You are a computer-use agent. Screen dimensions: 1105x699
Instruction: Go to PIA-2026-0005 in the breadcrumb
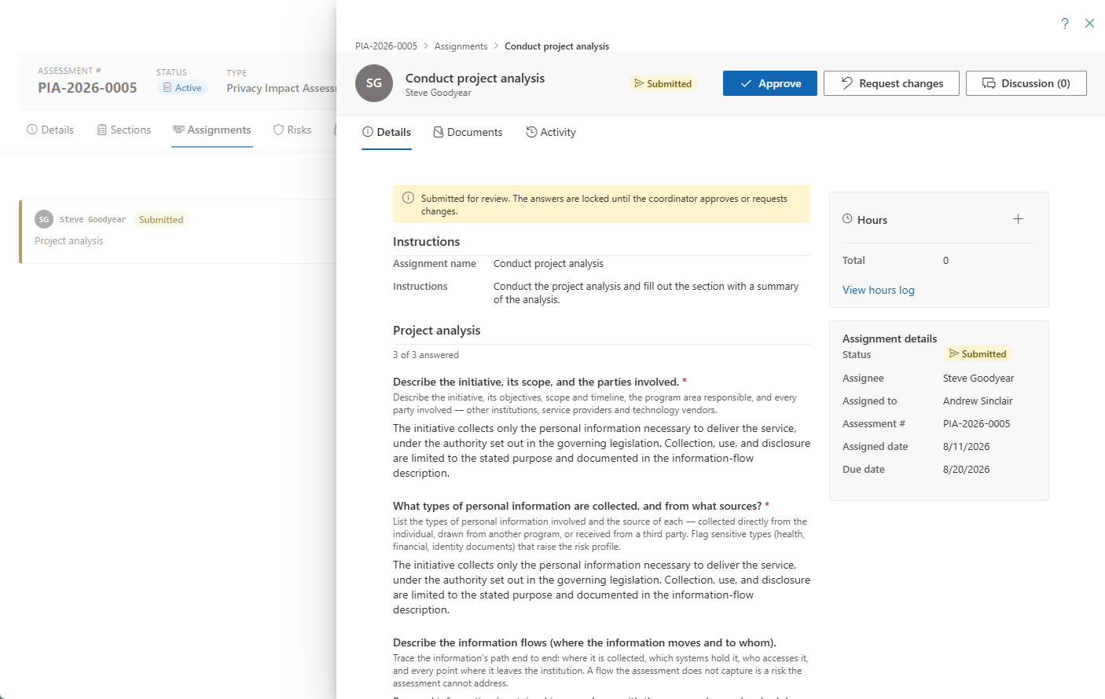pos(386,46)
